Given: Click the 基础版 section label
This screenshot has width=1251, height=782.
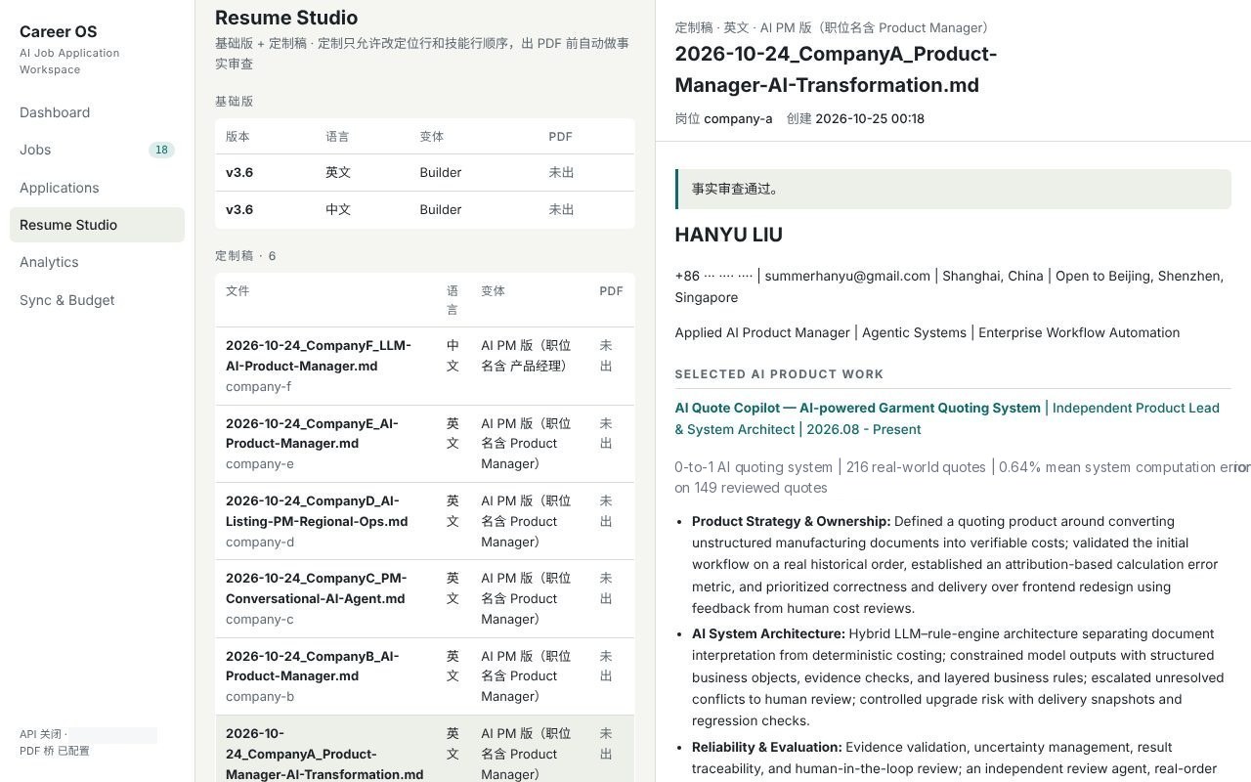Looking at the screenshot, I should coord(234,102).
